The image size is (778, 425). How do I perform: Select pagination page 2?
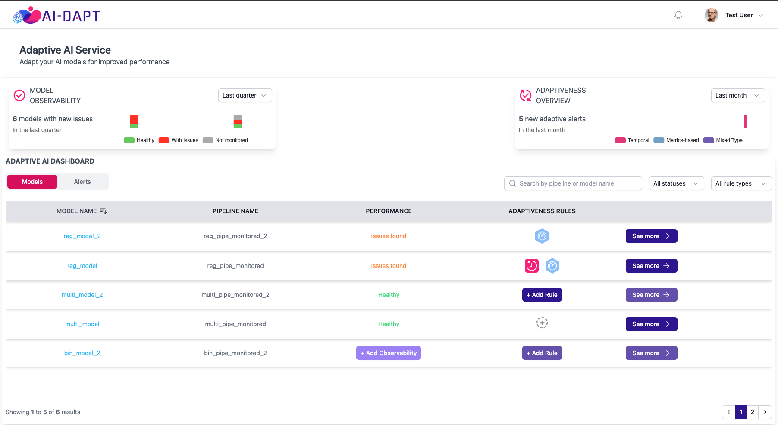click(x=753, y=412)
